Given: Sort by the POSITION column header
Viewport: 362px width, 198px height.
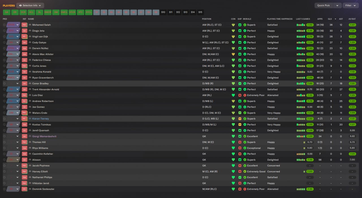Looking at the screenshot, I should click(x=206, y=19).
